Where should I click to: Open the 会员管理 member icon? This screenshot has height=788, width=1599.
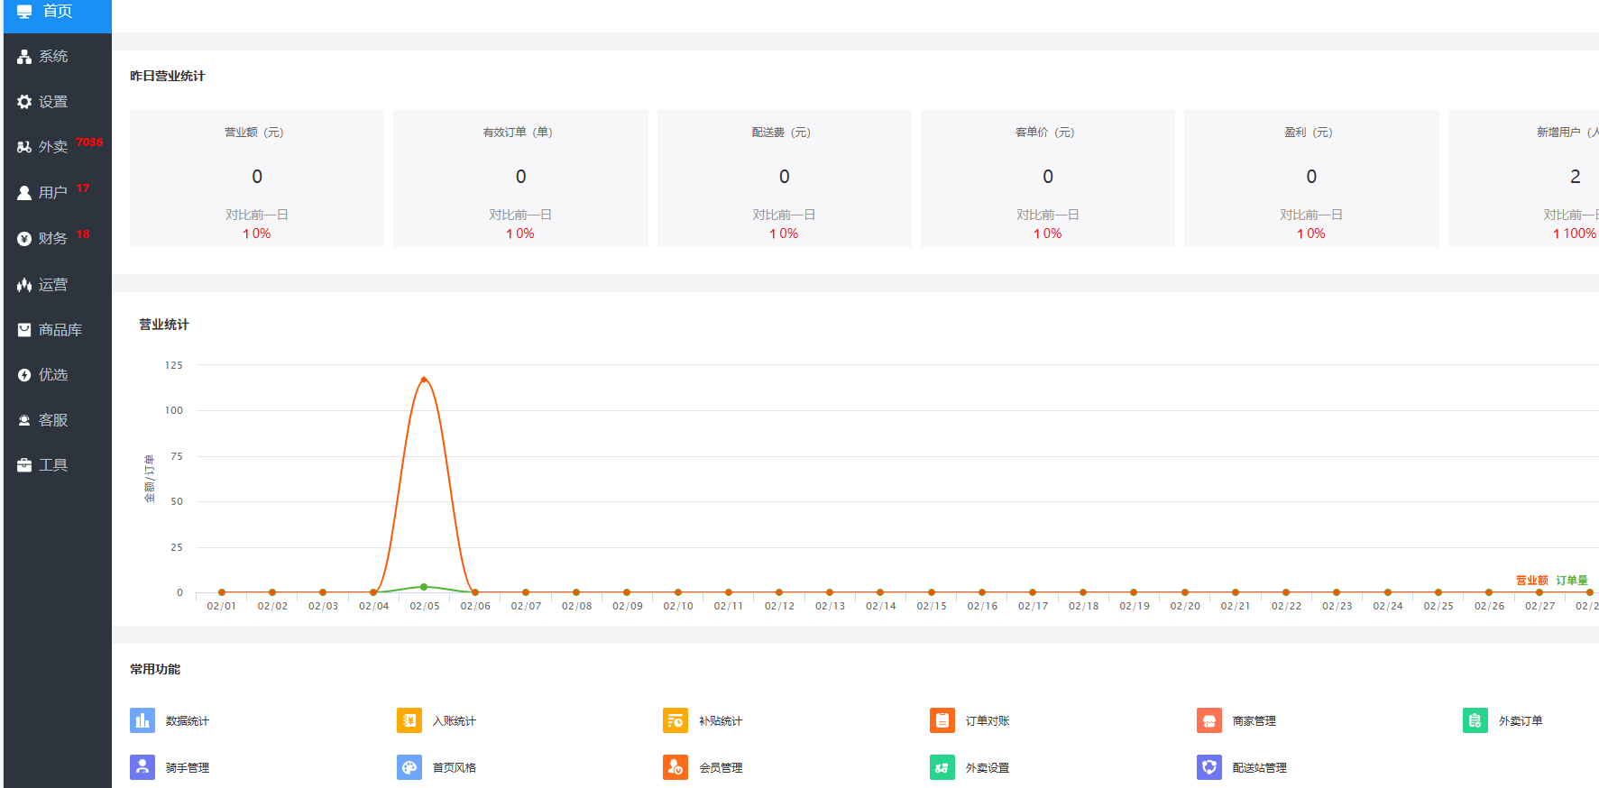[x=675, y=767]
